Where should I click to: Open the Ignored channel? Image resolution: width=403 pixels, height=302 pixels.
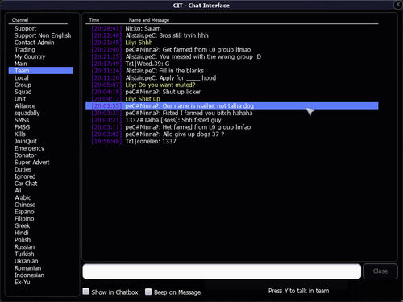click(25, 176)
